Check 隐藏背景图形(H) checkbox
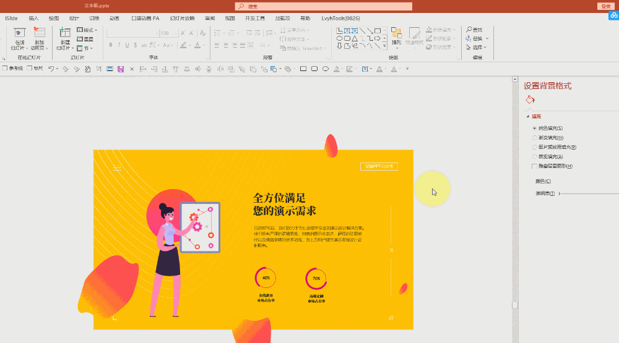The width and height of the screenshot is (619, 343). point(534,166)
